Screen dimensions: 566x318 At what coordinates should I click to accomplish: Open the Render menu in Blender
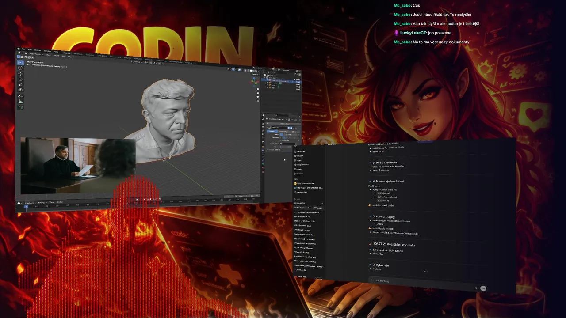38,50
